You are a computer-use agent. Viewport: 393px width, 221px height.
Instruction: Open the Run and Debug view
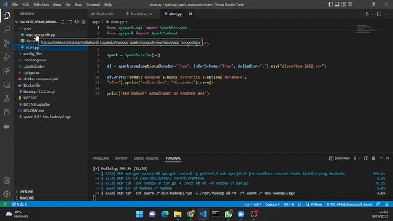point(7,57)
